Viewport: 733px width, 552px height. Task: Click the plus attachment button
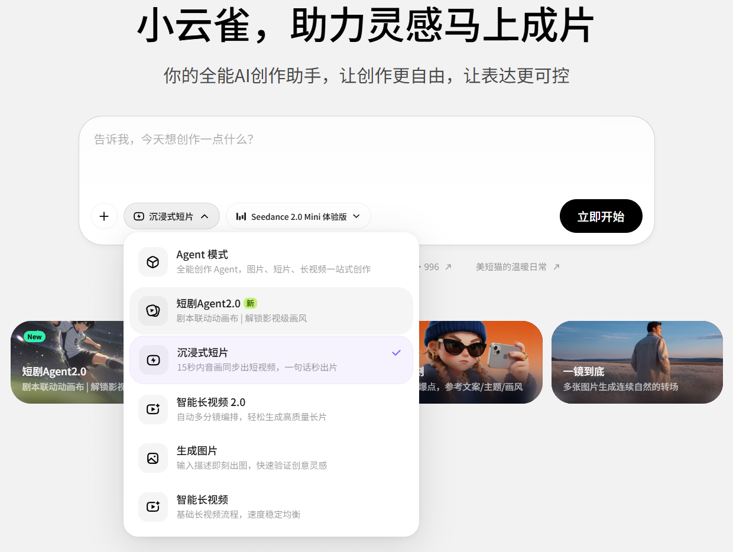pos(104,216)
